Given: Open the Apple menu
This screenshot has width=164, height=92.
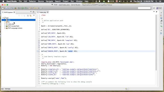Looking at the screenshot, I should [3, 1].
